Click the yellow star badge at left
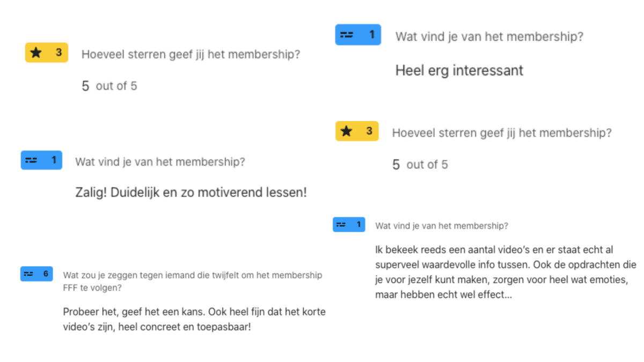644x362 pixels. (x=47, y=53)
